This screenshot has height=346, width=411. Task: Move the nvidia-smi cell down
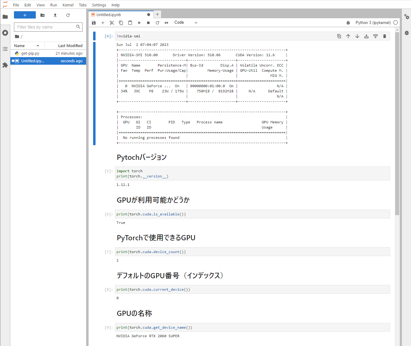tap(357, 36)
